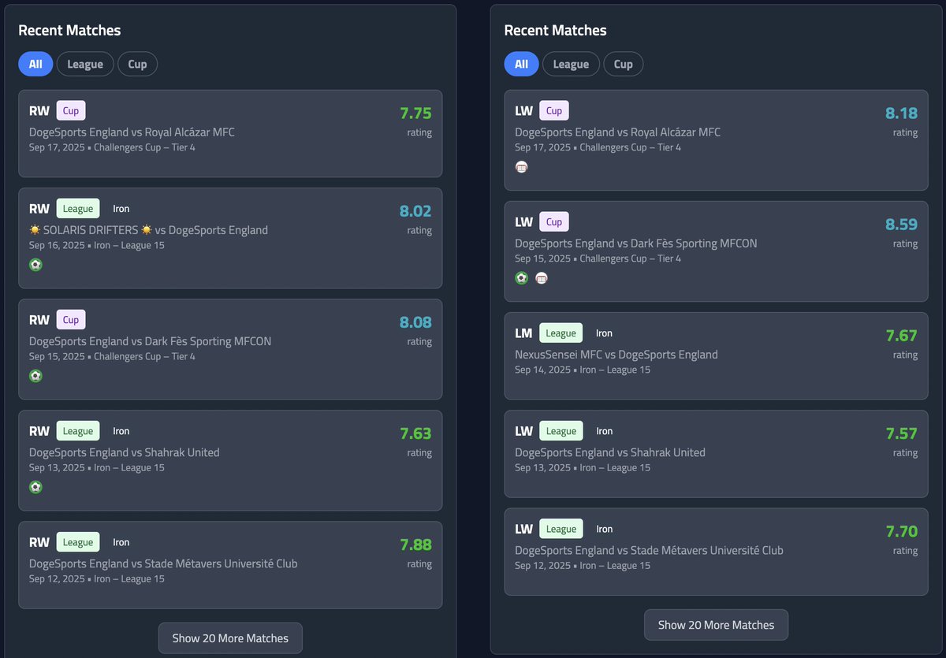Click the Cup badge on the 8.18 rated match
Screen dimensions: 946x658
tap(554, 111)
